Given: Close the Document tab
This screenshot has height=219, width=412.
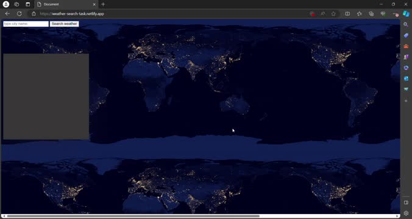Looking at the screenshot, I should (94, 4).
